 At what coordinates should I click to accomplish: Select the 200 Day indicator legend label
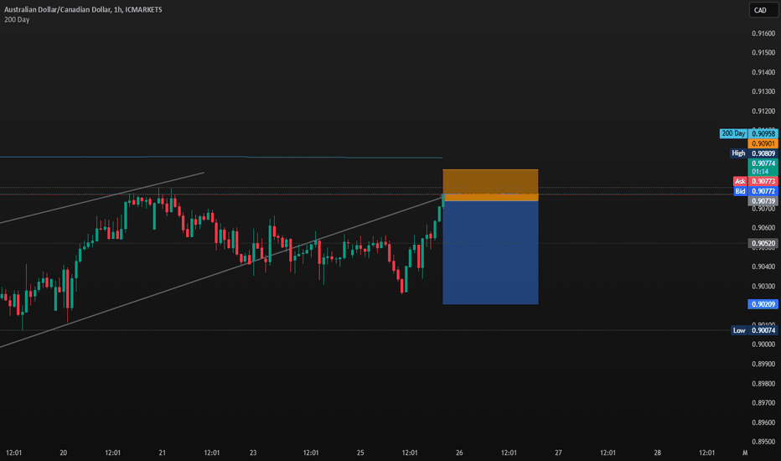(17, 19)
